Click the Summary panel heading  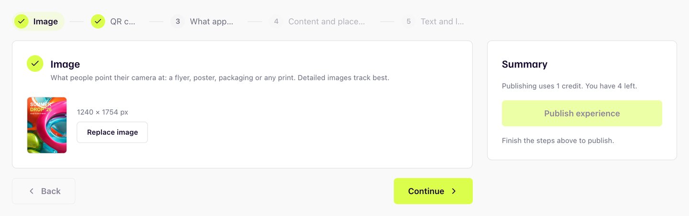[524, 65]
